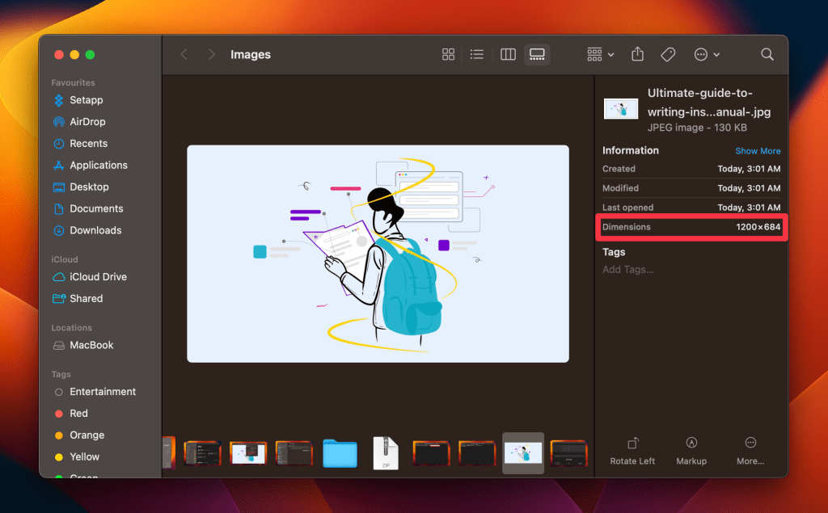Select Downloads in the sidebar
828x513 pixels.
click(x=95, y=230)
